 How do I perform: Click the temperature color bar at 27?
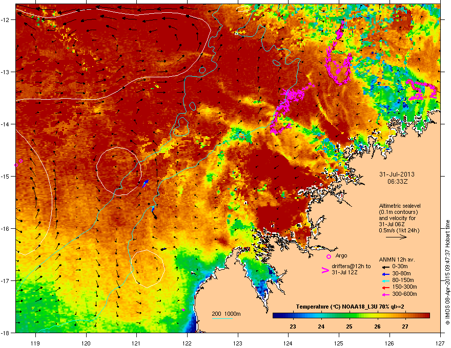[x=405, y=316]
